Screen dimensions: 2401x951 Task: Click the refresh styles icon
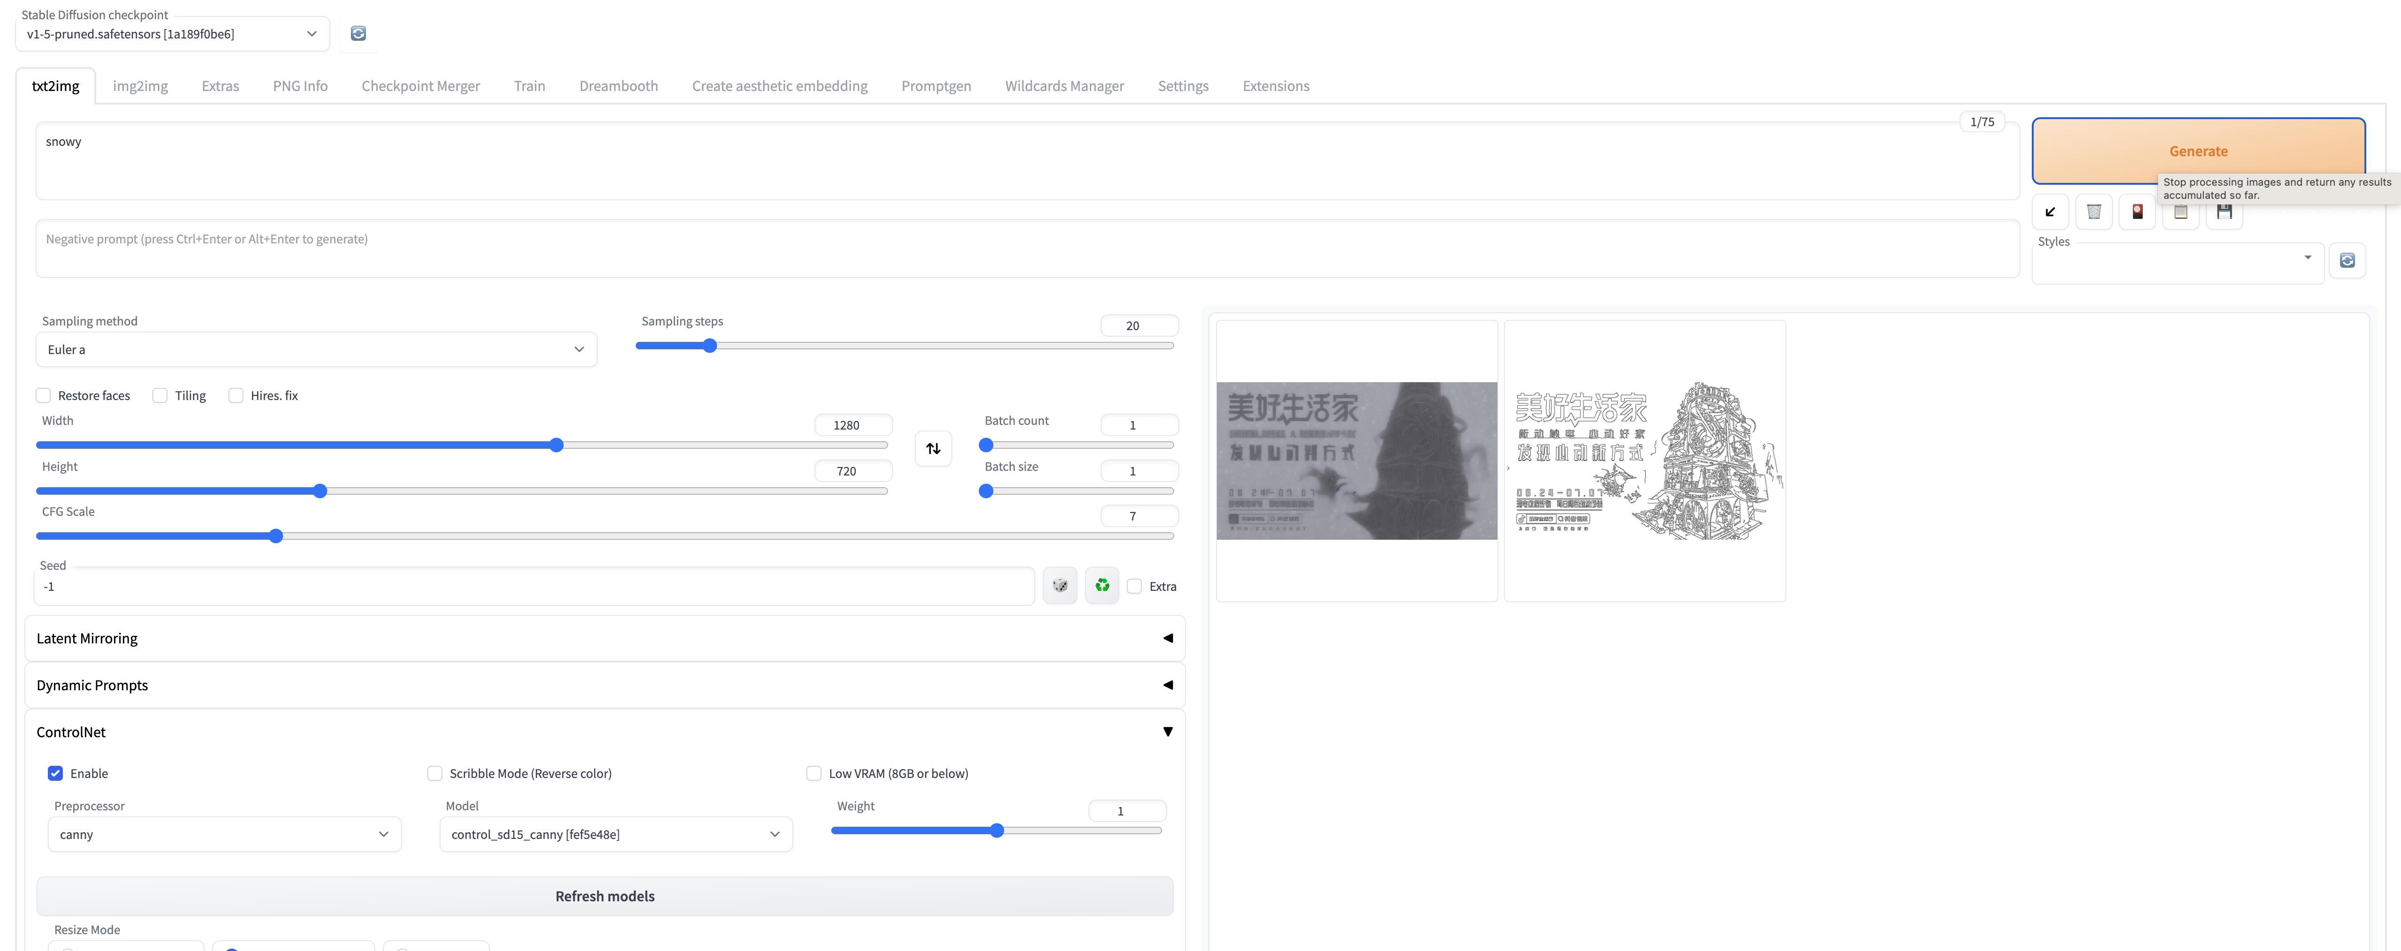point(2347,261)
